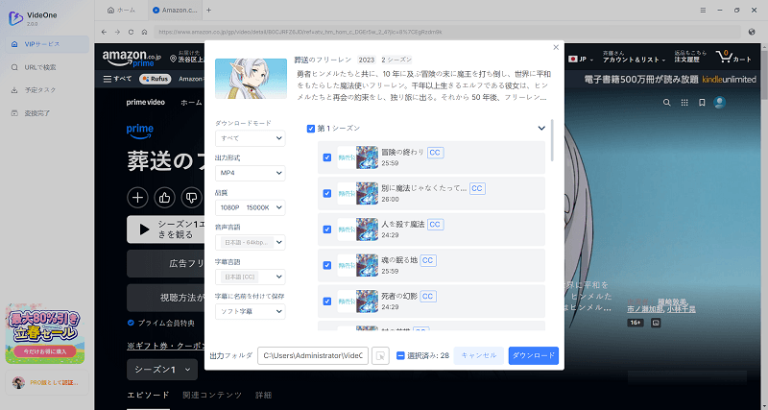Image resolution: width=768 pixels, height=410 pixels.
Task: Switch to the ホーム tab
Action: (122, 10)
